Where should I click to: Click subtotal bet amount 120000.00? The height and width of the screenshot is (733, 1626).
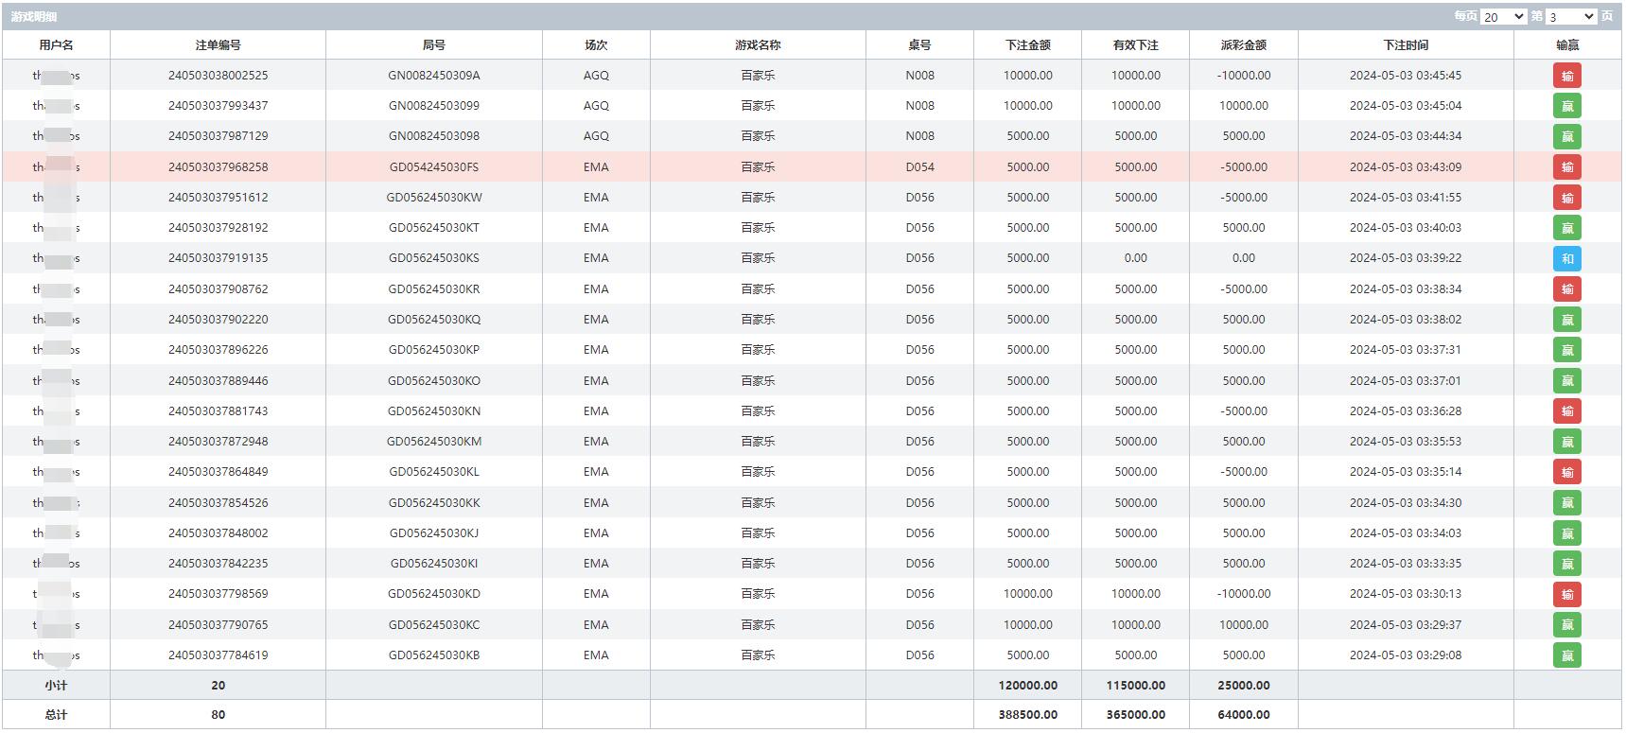[x=1027, y=686]
